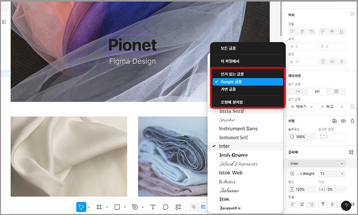Open the Inter font family dropdown
This screenshot has width=358, height=215.
[x=317, y=164]
